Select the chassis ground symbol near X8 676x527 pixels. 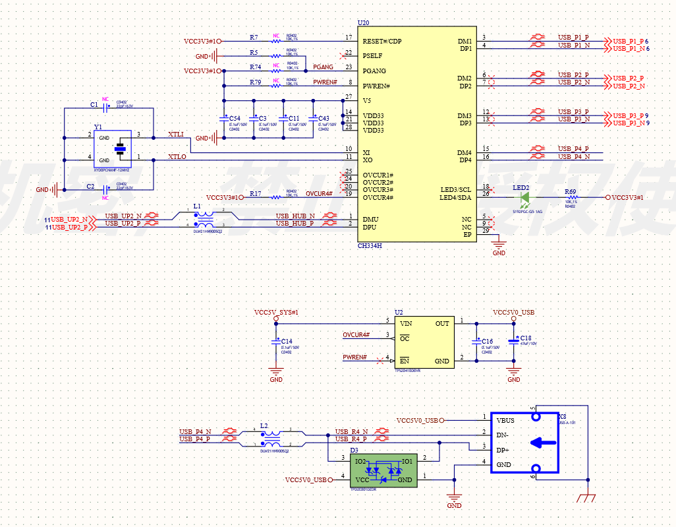pos(585,499)
